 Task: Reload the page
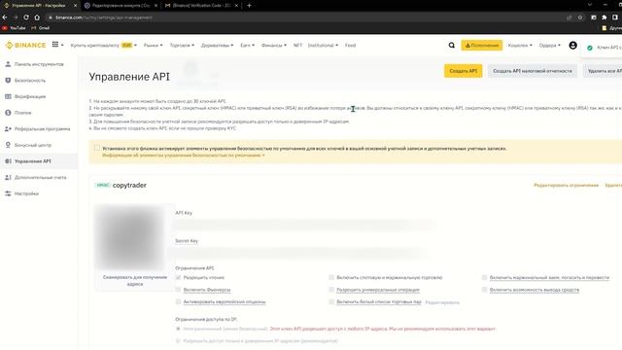click(26, 17)
